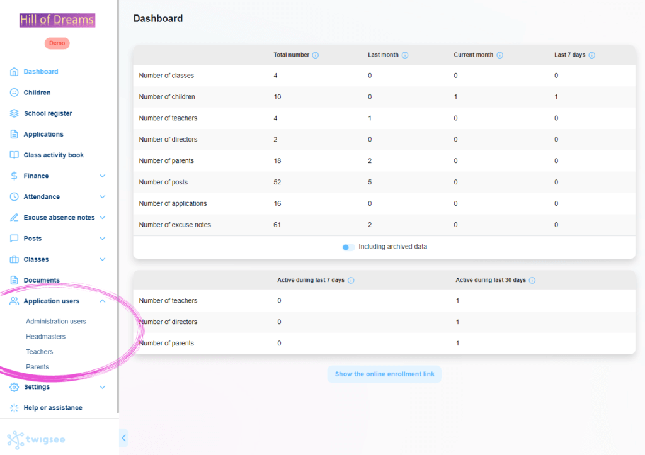
Task: Click total value 61 for excuse notes
Action: tap(277, 225)
